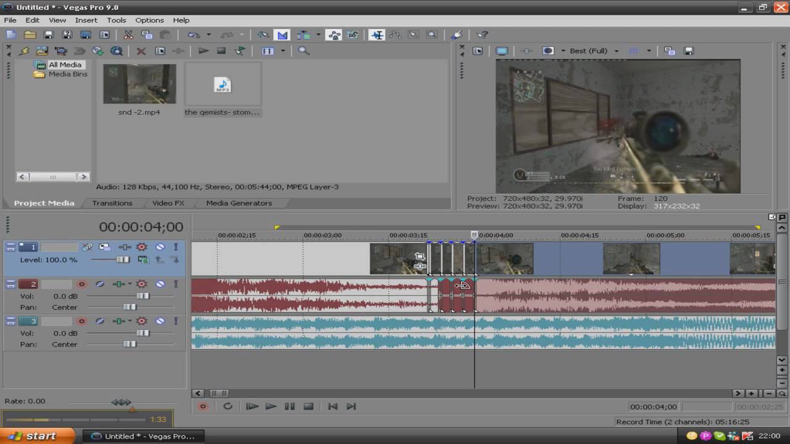
Task: Go to end of project
Action: click(x=351, y=406)
